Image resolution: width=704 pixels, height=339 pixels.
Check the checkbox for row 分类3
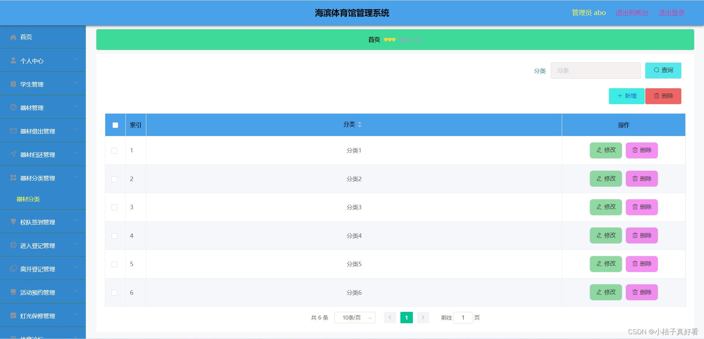(114, 207)
